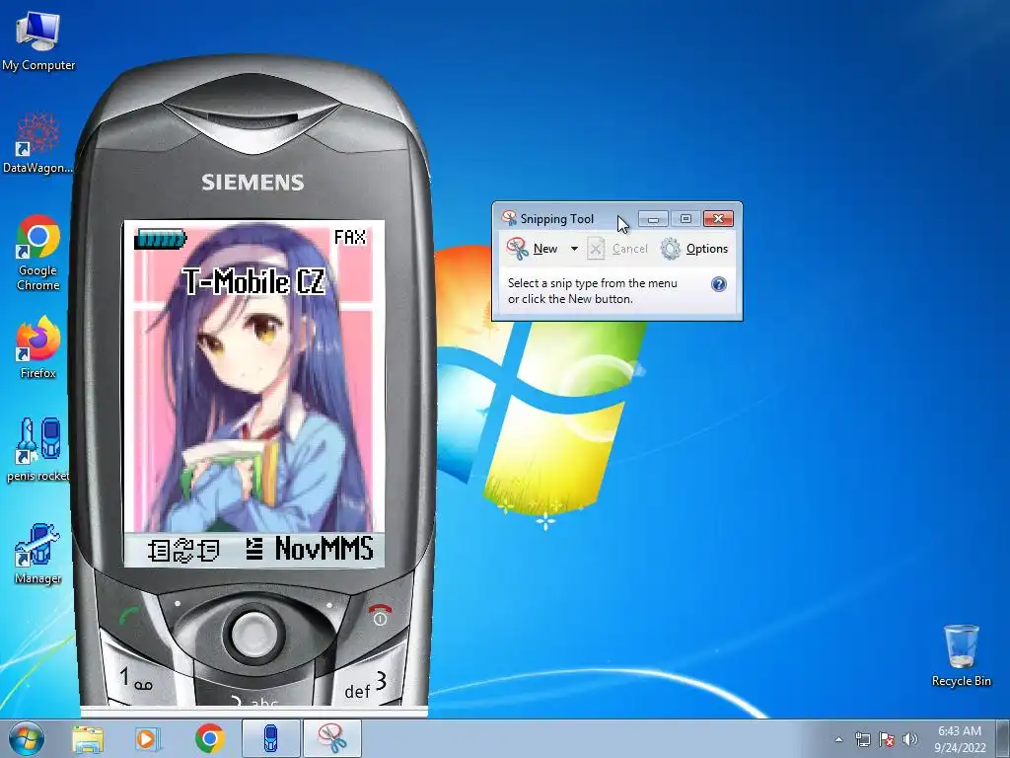Click the taskbar clock showing 6:43 AM

click(960, 738)
